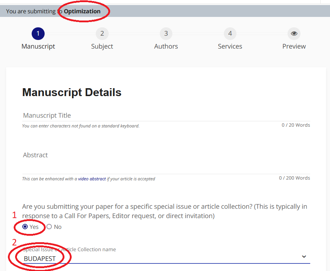Image resolution: width=330 pixels, height=271 pixels.
Task: Click the Manuscript Details heading
Action: (72, 92)
